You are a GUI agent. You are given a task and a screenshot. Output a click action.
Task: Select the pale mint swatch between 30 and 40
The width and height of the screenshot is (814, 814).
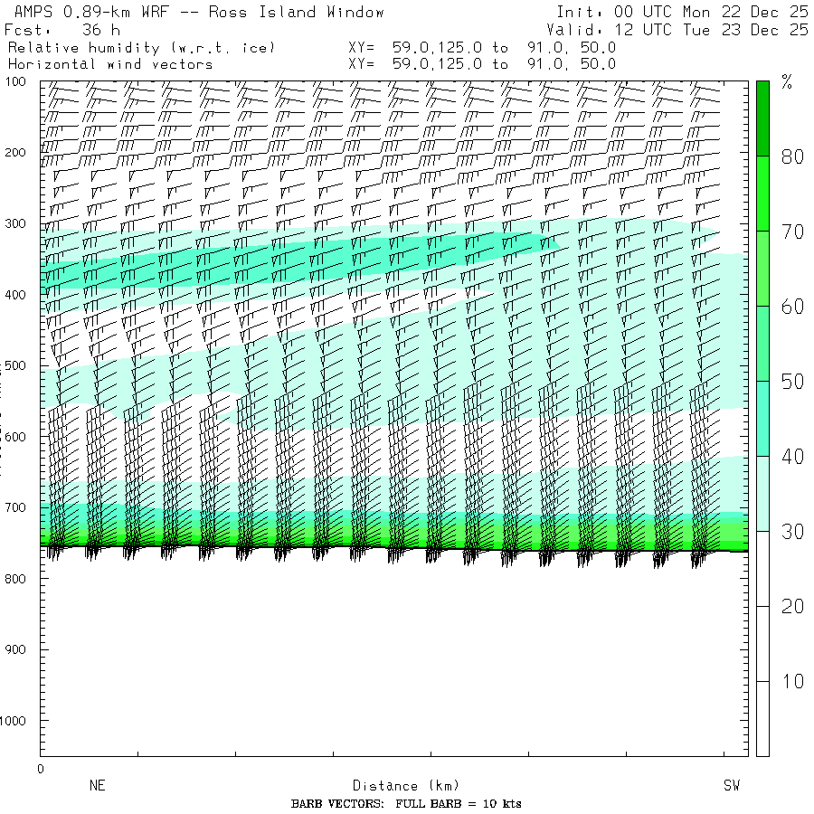762,493
